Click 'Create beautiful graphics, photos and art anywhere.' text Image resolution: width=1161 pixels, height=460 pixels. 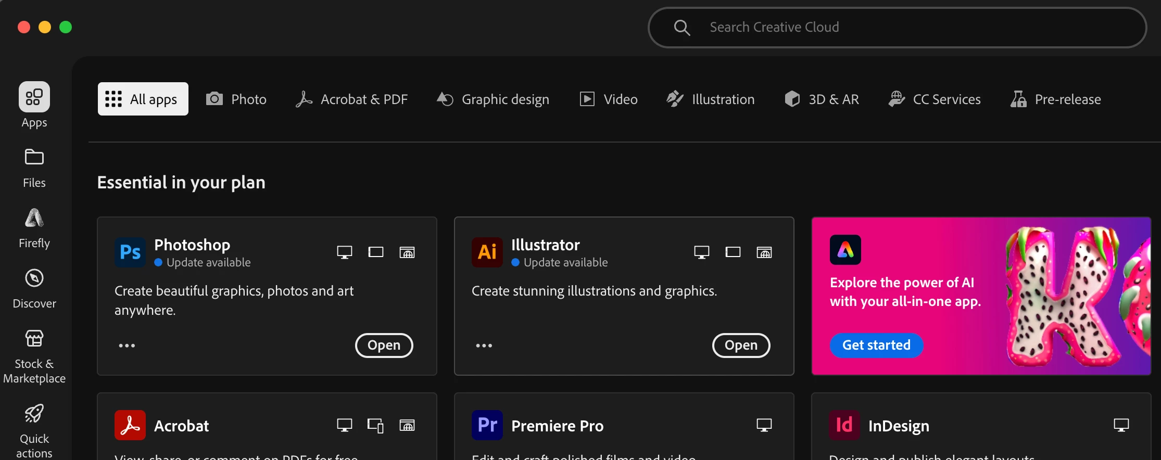point(234,300)
